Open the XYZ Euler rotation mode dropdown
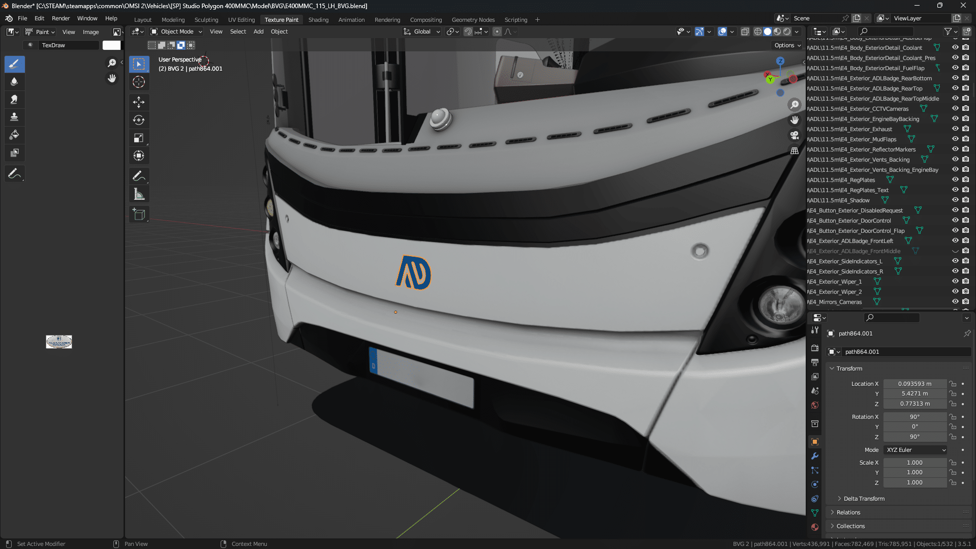Image resolution: width=976 pixels, height=549 pixels. coord(916,450)
